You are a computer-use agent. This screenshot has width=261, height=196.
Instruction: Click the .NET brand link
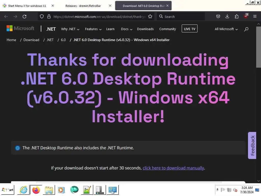click(51, 29)
